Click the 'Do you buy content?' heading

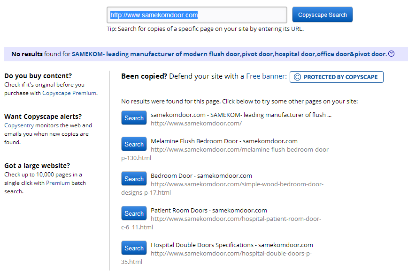(38, 76)
